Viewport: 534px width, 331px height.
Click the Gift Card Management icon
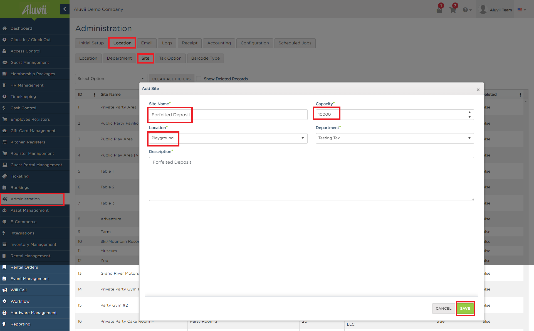pyautogui.click(x=5, y=131)
